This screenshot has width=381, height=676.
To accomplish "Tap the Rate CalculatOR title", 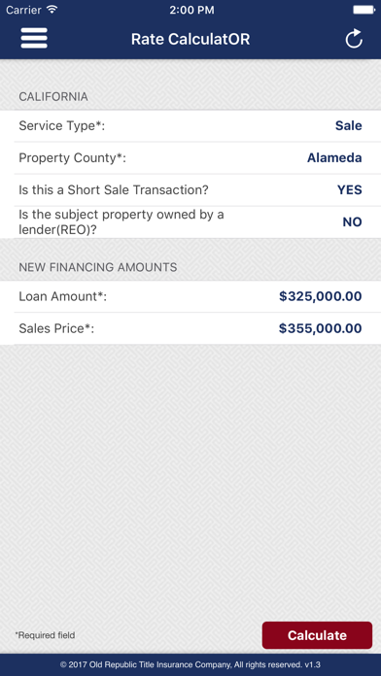I will point(190,39).
